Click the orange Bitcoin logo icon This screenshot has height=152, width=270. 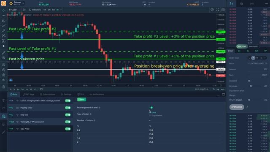[x=4, y=3]
